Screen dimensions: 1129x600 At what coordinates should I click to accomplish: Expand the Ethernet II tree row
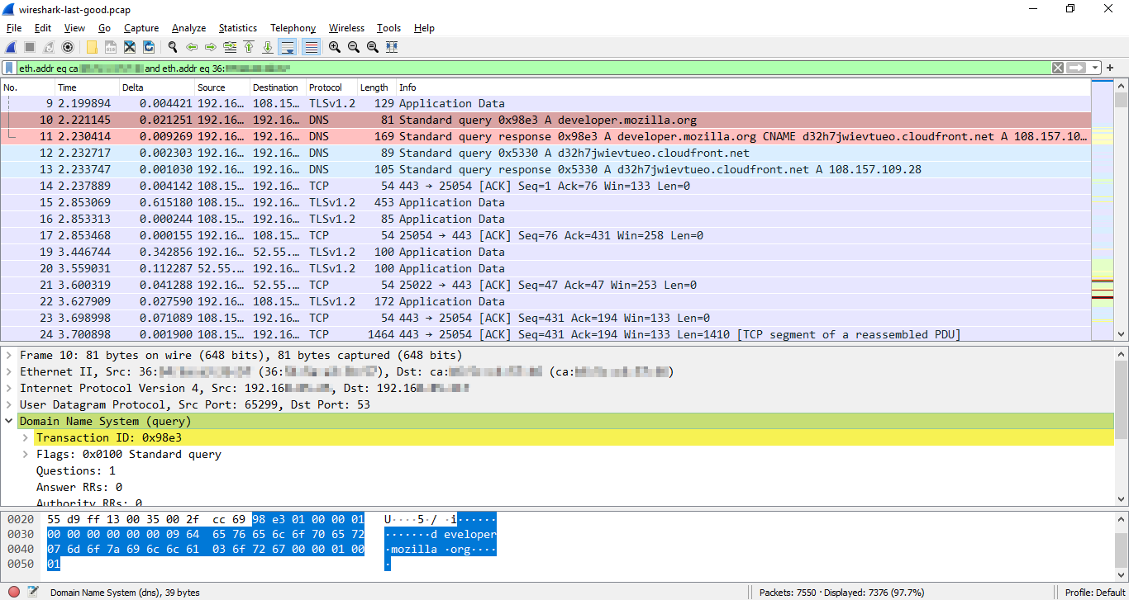8,372
